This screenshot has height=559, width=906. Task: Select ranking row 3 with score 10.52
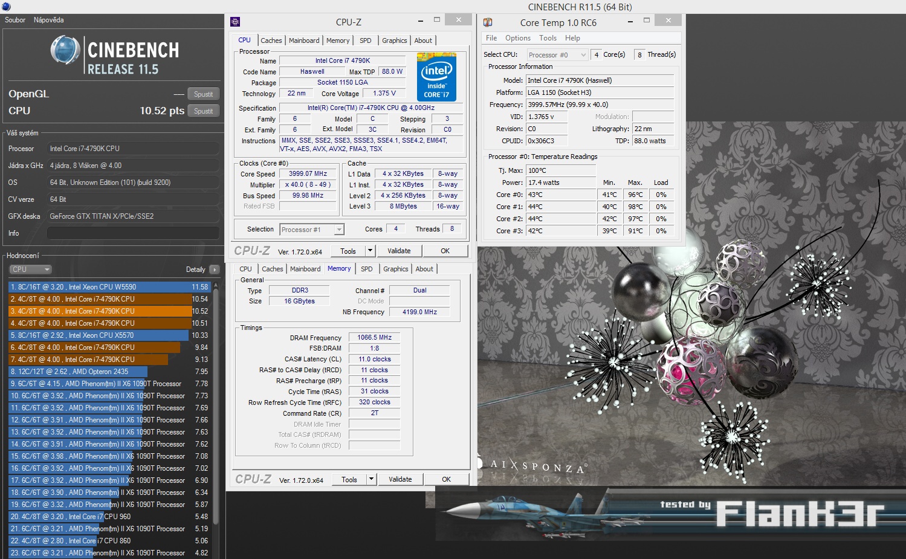tap(109, 311)
